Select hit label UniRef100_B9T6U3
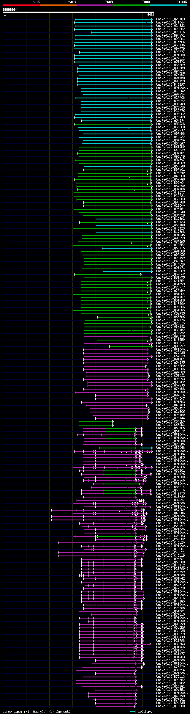 [x=170, y=402]
